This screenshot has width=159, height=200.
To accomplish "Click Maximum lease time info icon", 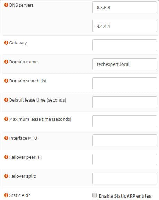I will click(6, 119).
